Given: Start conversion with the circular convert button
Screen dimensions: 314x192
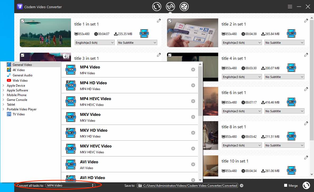Looking at the screenshot, I should pyautogui.click(x=306, y=185).
